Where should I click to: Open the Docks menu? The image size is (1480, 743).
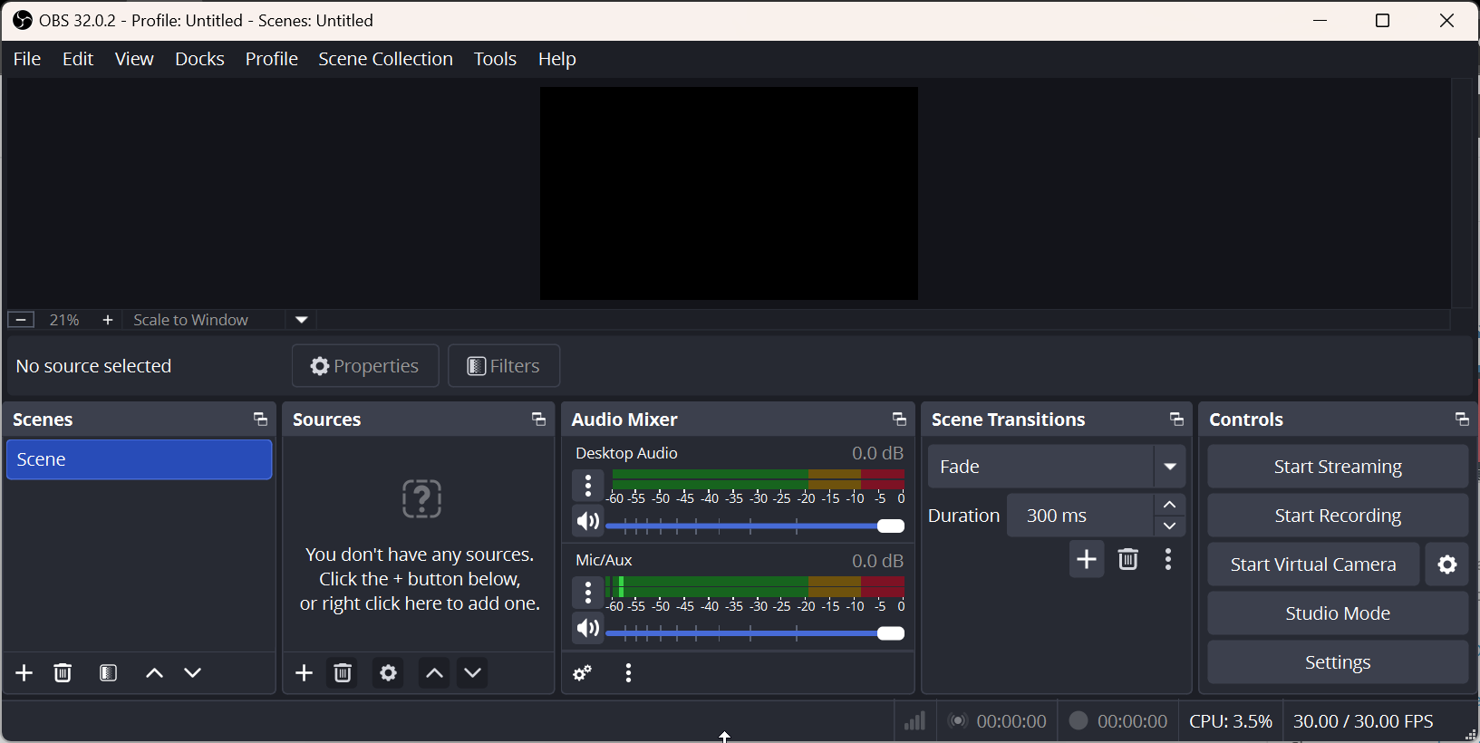coord(199,59)
